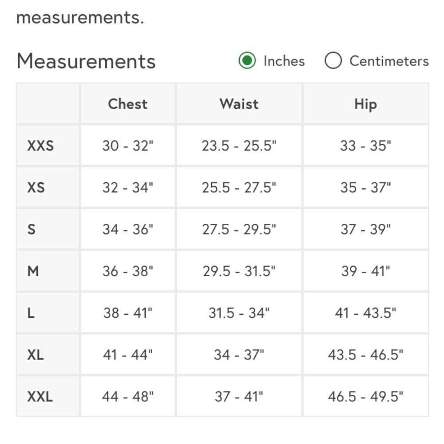Click the Hip column header

(x=365, y=104)
